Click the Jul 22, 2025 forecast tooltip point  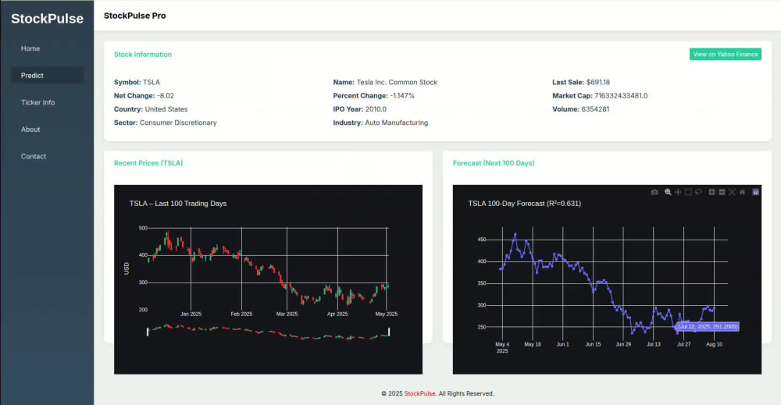[708, 326]
